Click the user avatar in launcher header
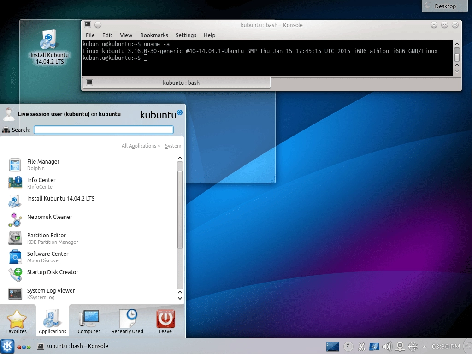Screen dimensions: 472x354 click(x=9, y=114)
